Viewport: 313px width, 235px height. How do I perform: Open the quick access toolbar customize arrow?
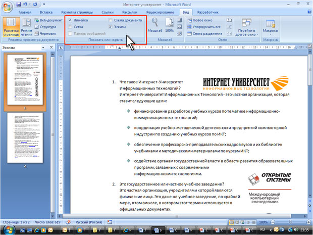tap(44, 5)
